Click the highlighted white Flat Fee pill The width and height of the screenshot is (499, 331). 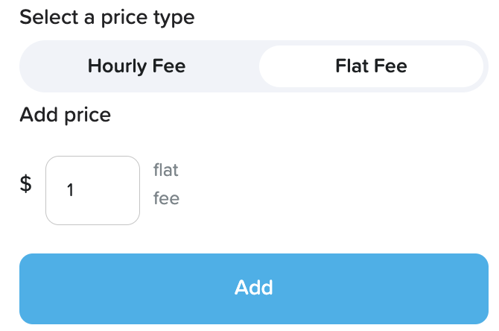click(x=371, y=66)
